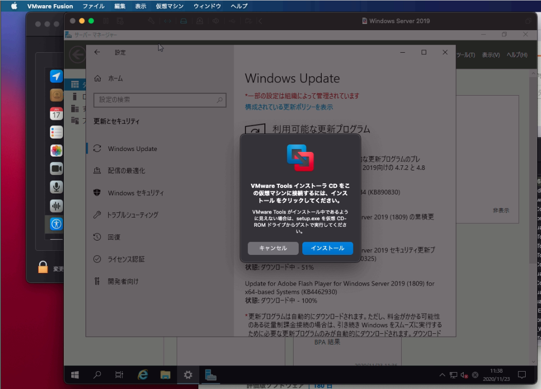Open ヘルプ(H) menu in Server Manager
The image size is (541, 389).
pos(517,55)
